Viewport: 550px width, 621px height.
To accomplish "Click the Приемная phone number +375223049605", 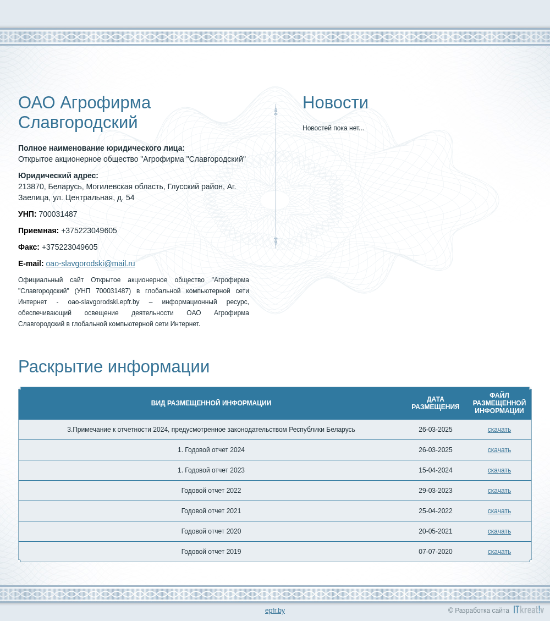I will click(89, 230).
